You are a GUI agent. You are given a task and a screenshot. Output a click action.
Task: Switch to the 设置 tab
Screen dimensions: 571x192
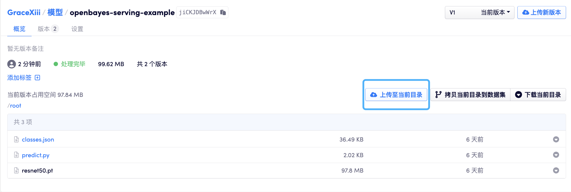pyautogui.click(x=77, y=29)
